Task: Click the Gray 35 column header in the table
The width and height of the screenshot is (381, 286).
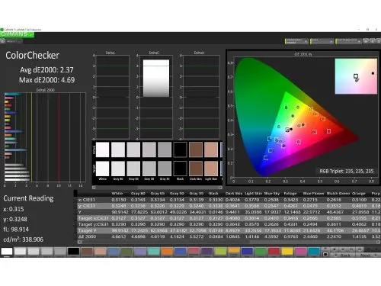Action: point(196,194)
